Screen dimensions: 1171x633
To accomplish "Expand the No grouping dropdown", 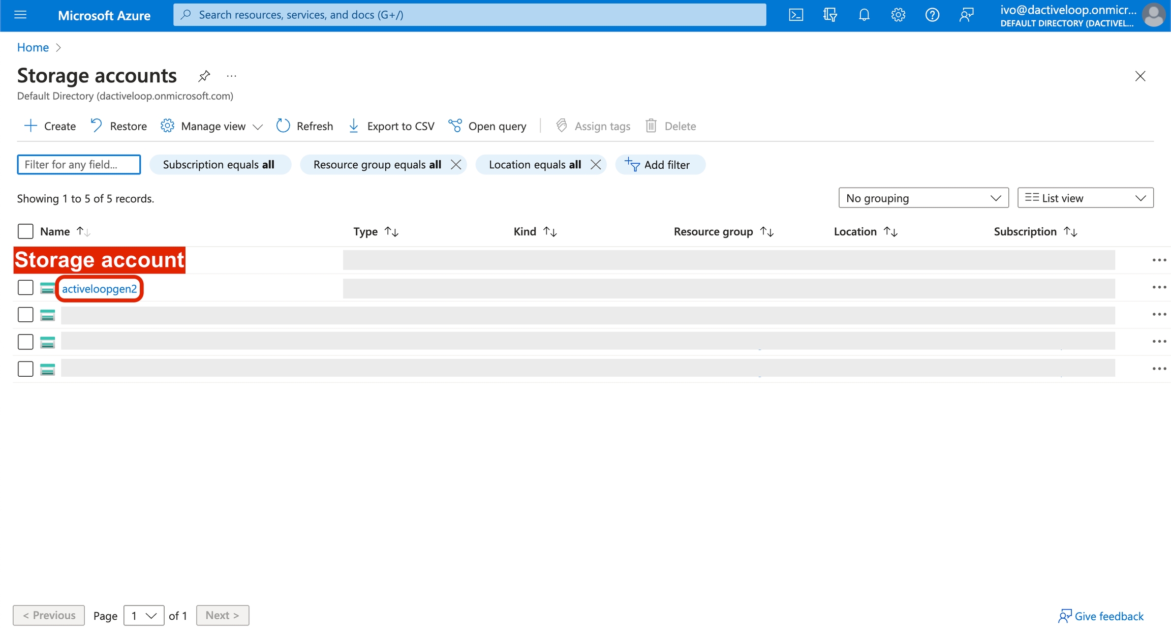I will pyautogui.click(x=923, y=198).
